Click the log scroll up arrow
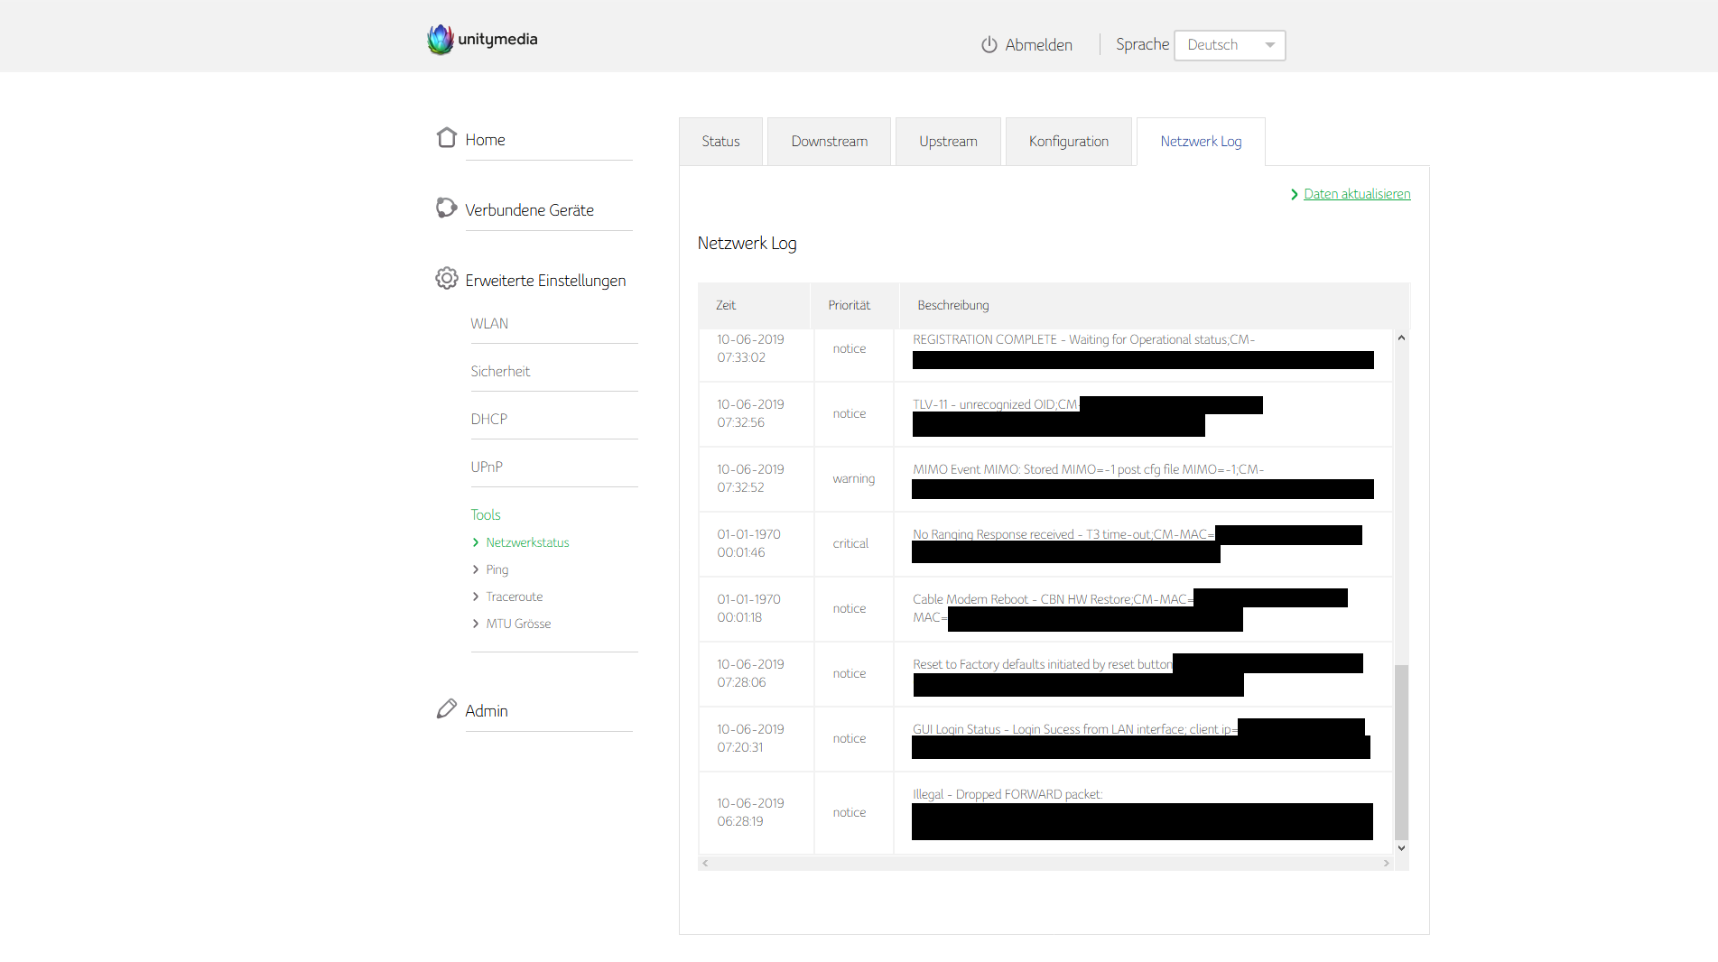1718x962 pixels. tap(1401, 338)
